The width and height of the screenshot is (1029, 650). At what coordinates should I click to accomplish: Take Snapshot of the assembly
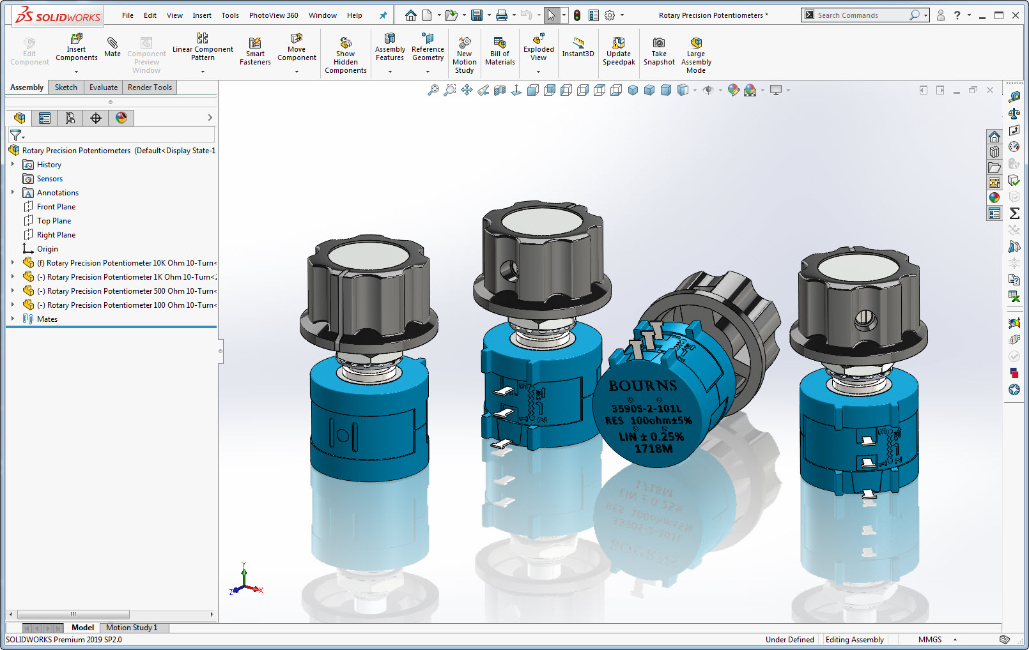pyautogui.click(x=659, y=51)
